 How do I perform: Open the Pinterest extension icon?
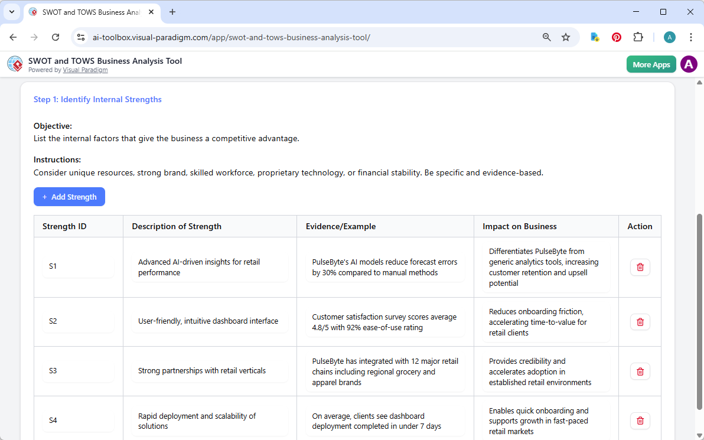click(616, 37)
